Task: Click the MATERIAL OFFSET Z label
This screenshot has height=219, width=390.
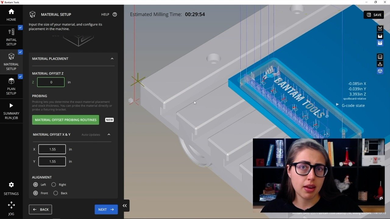Action: tap(48, 73)
